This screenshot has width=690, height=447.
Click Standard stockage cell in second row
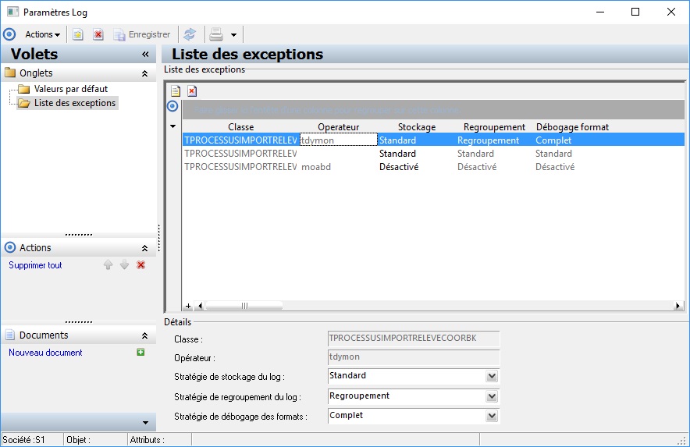pos(417,154)
